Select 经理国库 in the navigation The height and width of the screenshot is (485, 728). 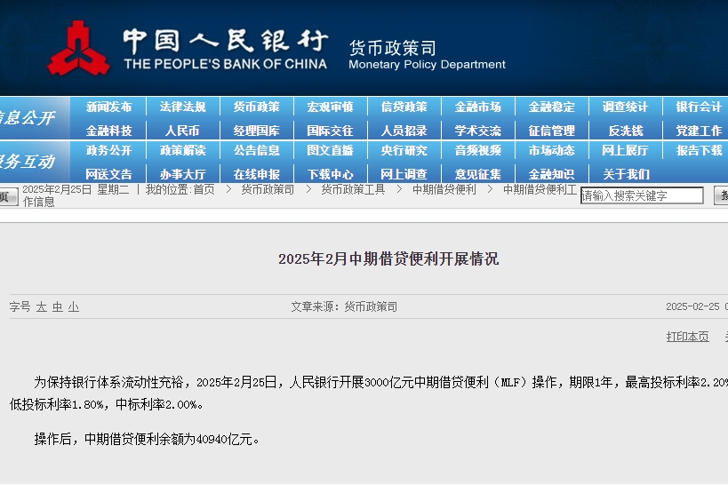coord(256,131)
